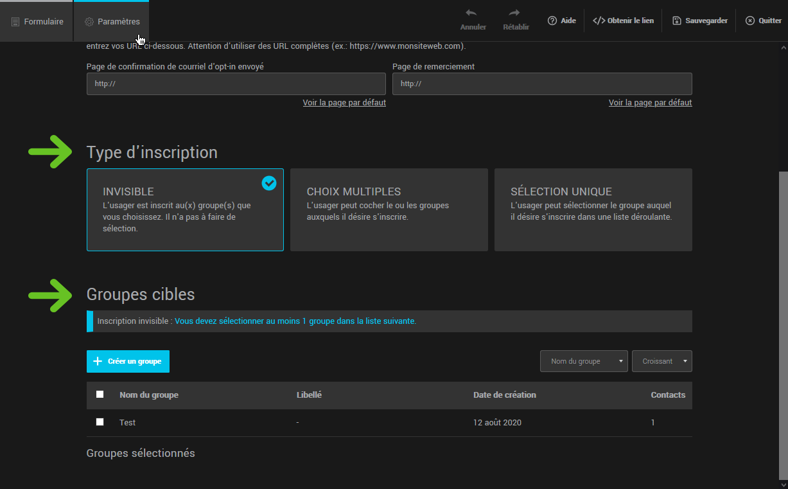Image resolution: width=788 pixels, height=489 pixels.
Task: Open the Nom du groupe sort dropdown
Action: pos(584,361)
